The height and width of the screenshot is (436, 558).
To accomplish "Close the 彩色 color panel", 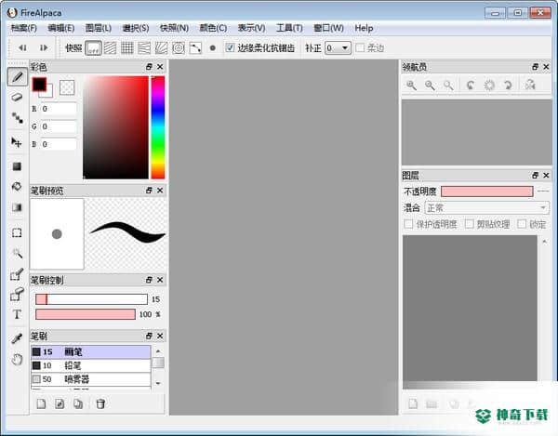I will (160, 67).
